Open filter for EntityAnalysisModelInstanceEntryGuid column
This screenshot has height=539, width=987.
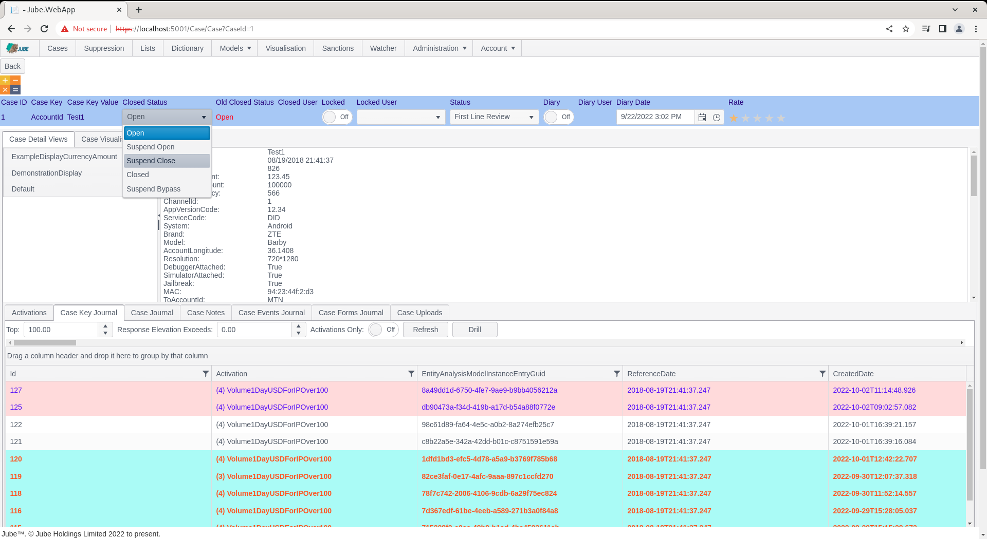(x=617, y=374)
